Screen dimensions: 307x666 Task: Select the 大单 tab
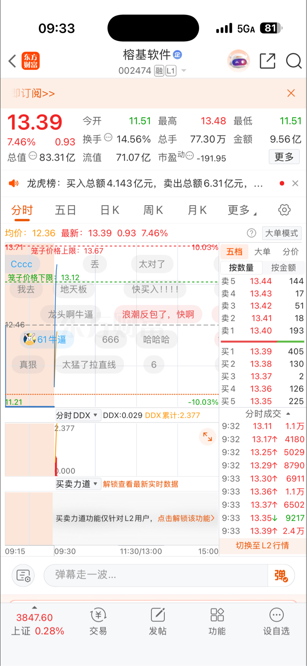pyautogui.click(x=262, y=252)
